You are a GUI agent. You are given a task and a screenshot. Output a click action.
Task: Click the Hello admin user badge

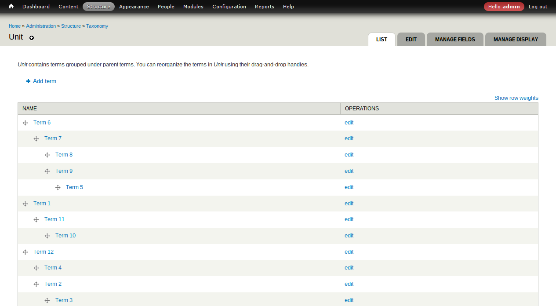point(504,7)
